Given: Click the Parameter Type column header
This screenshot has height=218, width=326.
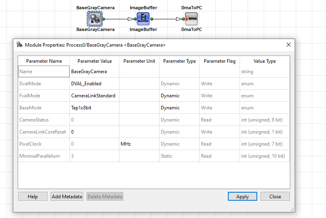Looking at the screenshot, I should coord(179,61).
